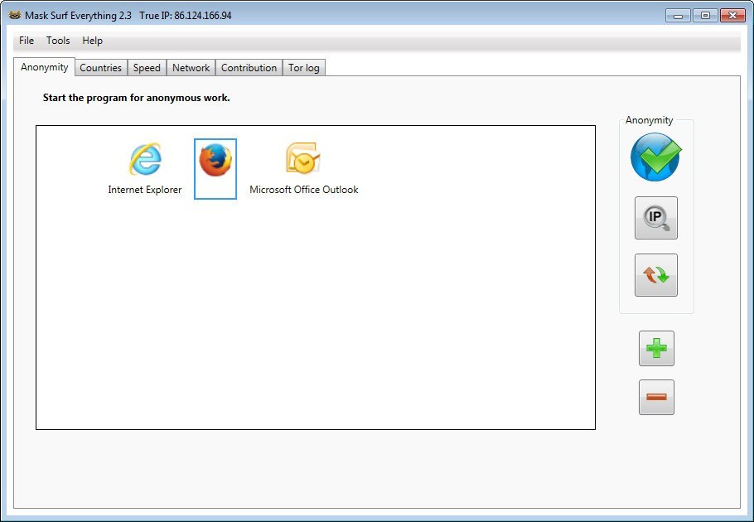This screenshot has width=754, height=522.
Task: Click the Mask Surf title bar app icon
Action: [x=15, y=16]
